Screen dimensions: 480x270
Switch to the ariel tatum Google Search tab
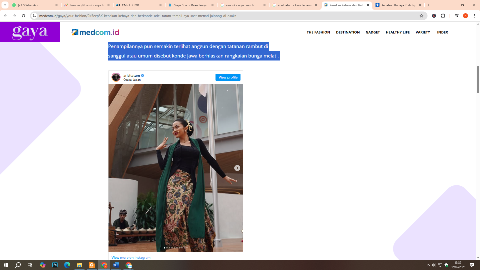[x=295, y=5]
